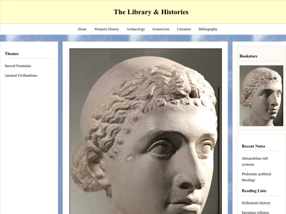Screen dimensions: 286x214
Task: Navigate to the Literature page
Action: pyautogui.click(x=184, y=29)
